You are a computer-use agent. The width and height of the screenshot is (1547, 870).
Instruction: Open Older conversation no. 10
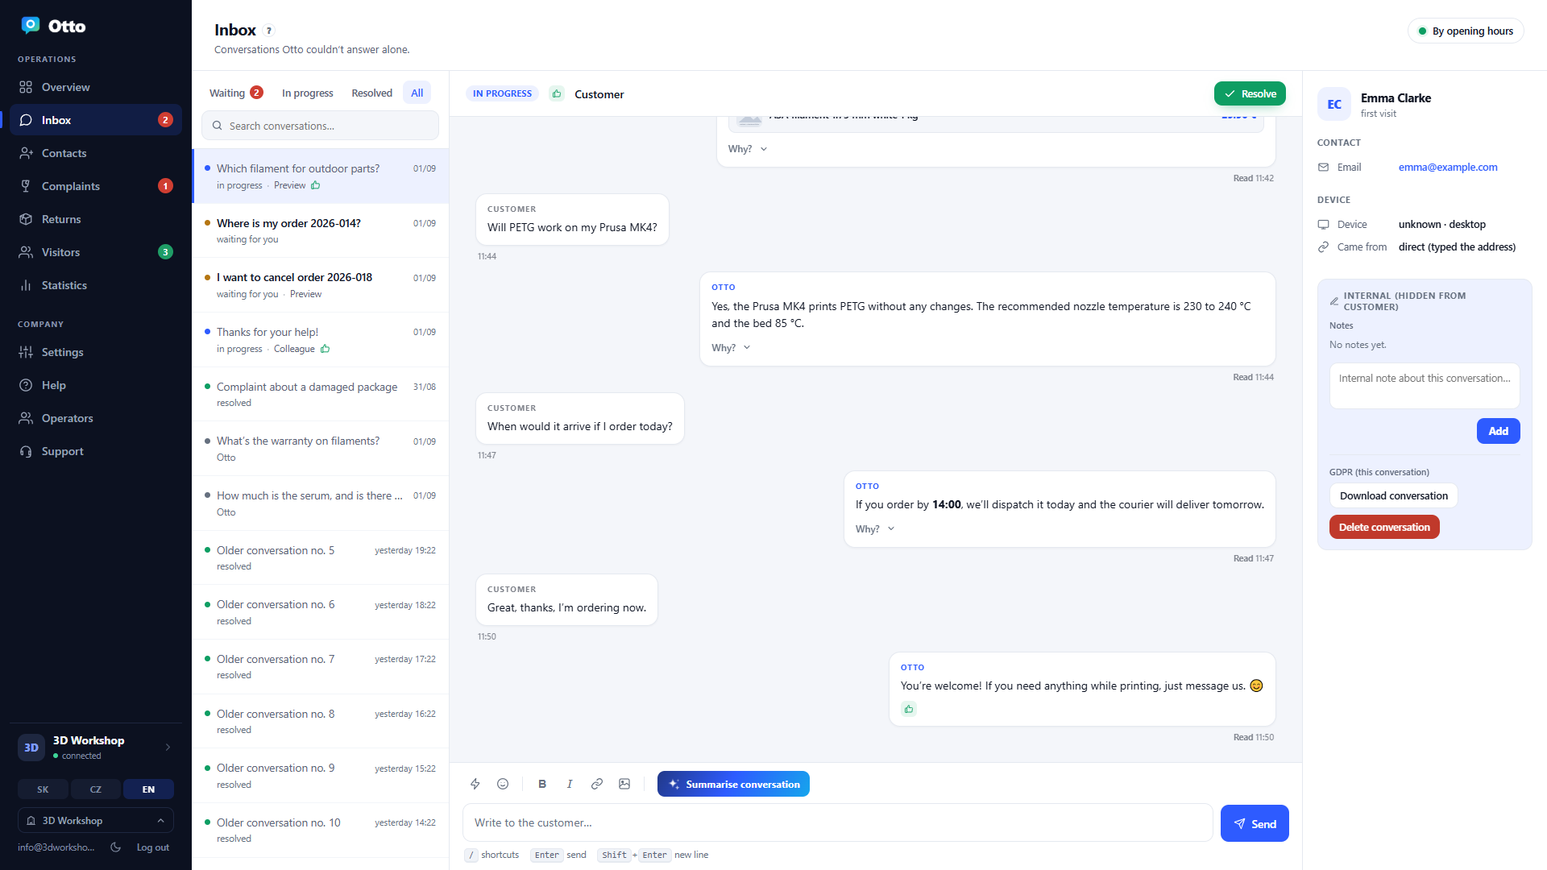pyautogui.click(x=320, y=830)
